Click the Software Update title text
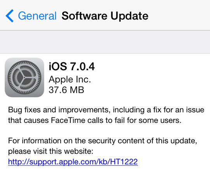Viewport: 210px width, 179px height. pyautogui.click(x=105, y=16)
